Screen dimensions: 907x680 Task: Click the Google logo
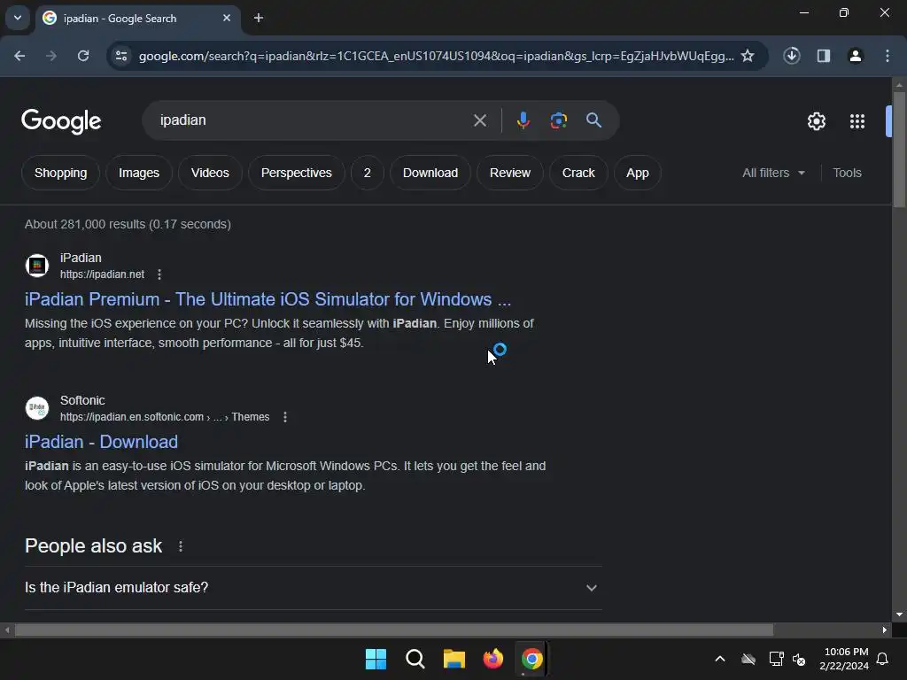61,121
